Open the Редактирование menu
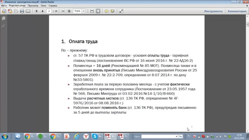Viewport: 249px width, 140px height. 17,5
